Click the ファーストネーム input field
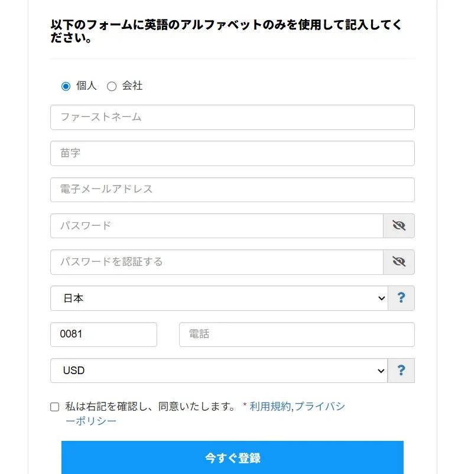The height and width of the screenshot is (474, 468). (x=232, y=117)
